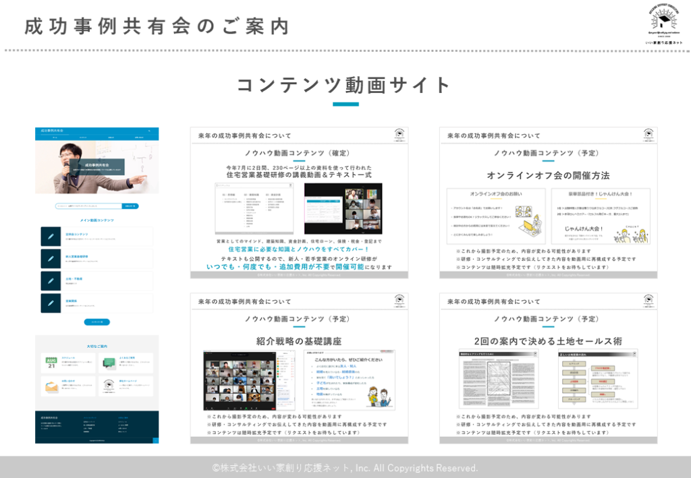
Task: Select the 2回の案内で決める土地セールス術 slide thumbnail
Action: (548, 368)
